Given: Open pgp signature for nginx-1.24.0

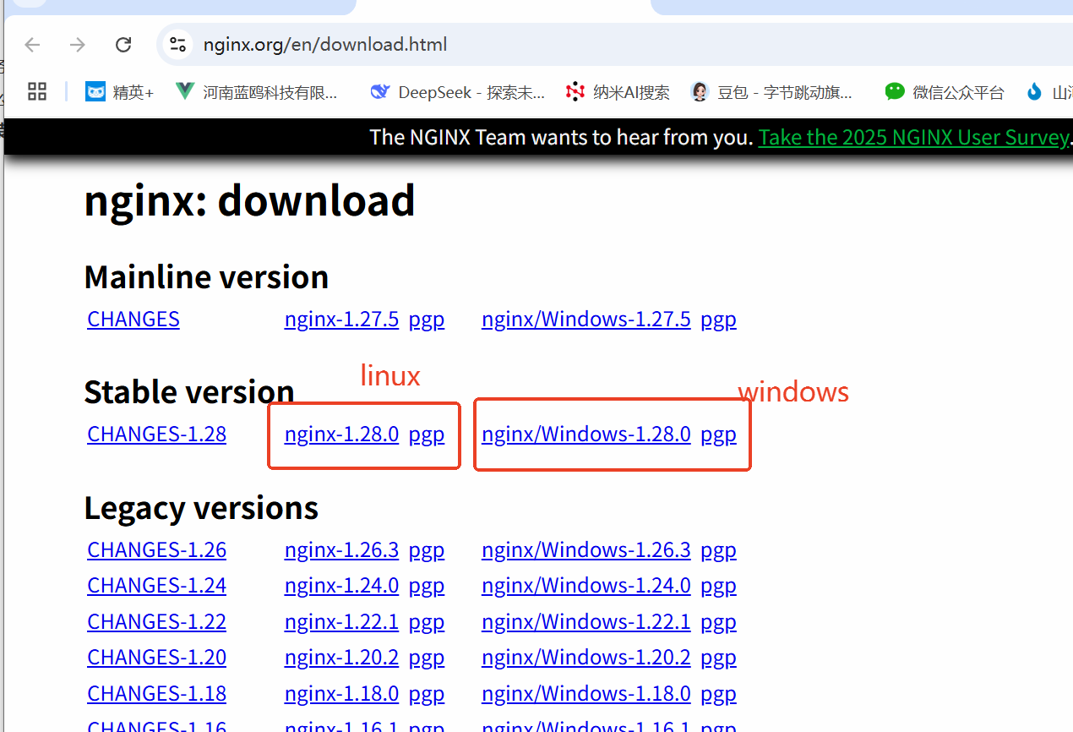Looking at the screenshot, I should (427, 586).
